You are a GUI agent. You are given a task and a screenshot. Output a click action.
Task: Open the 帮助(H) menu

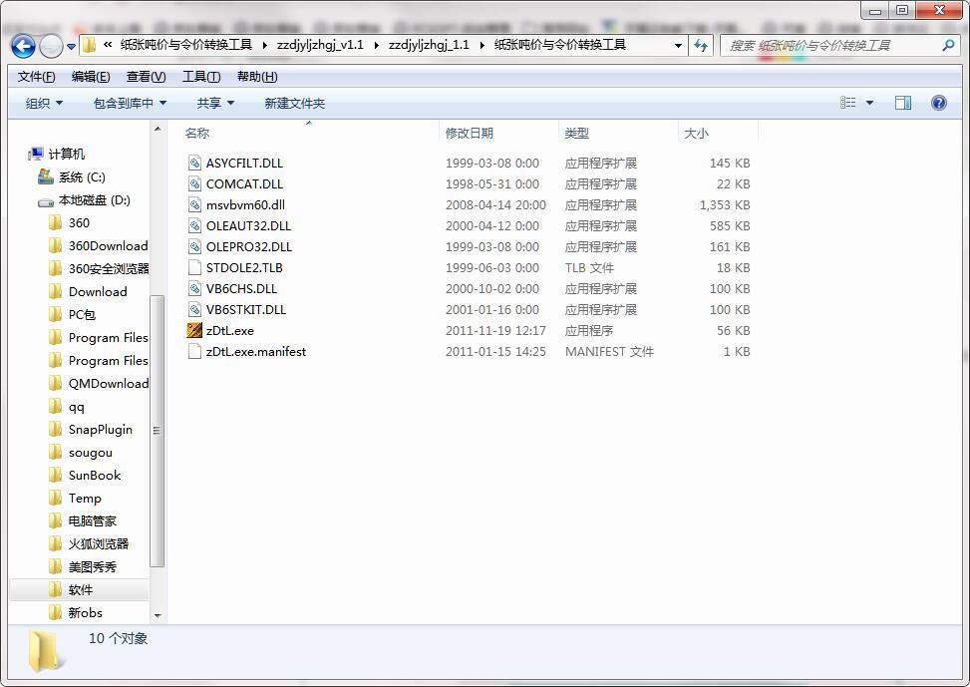pyautogui.click(x=257, y=77)
